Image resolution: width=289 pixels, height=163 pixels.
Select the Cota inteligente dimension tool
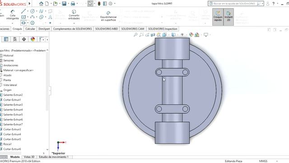coord(13,14)
